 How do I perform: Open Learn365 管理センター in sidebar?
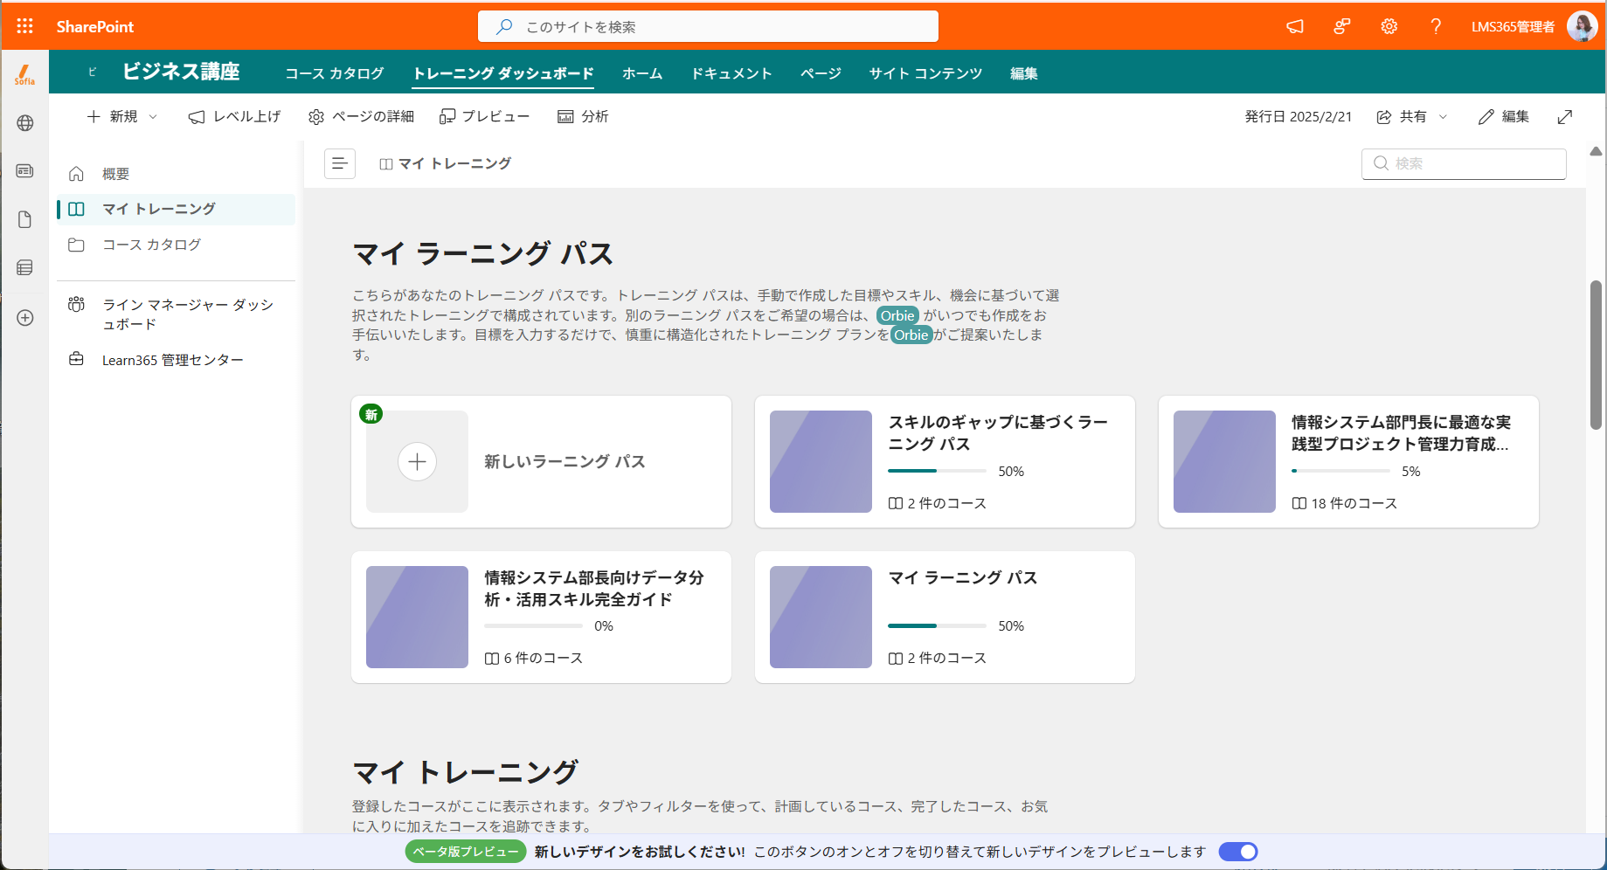(176, 360)
